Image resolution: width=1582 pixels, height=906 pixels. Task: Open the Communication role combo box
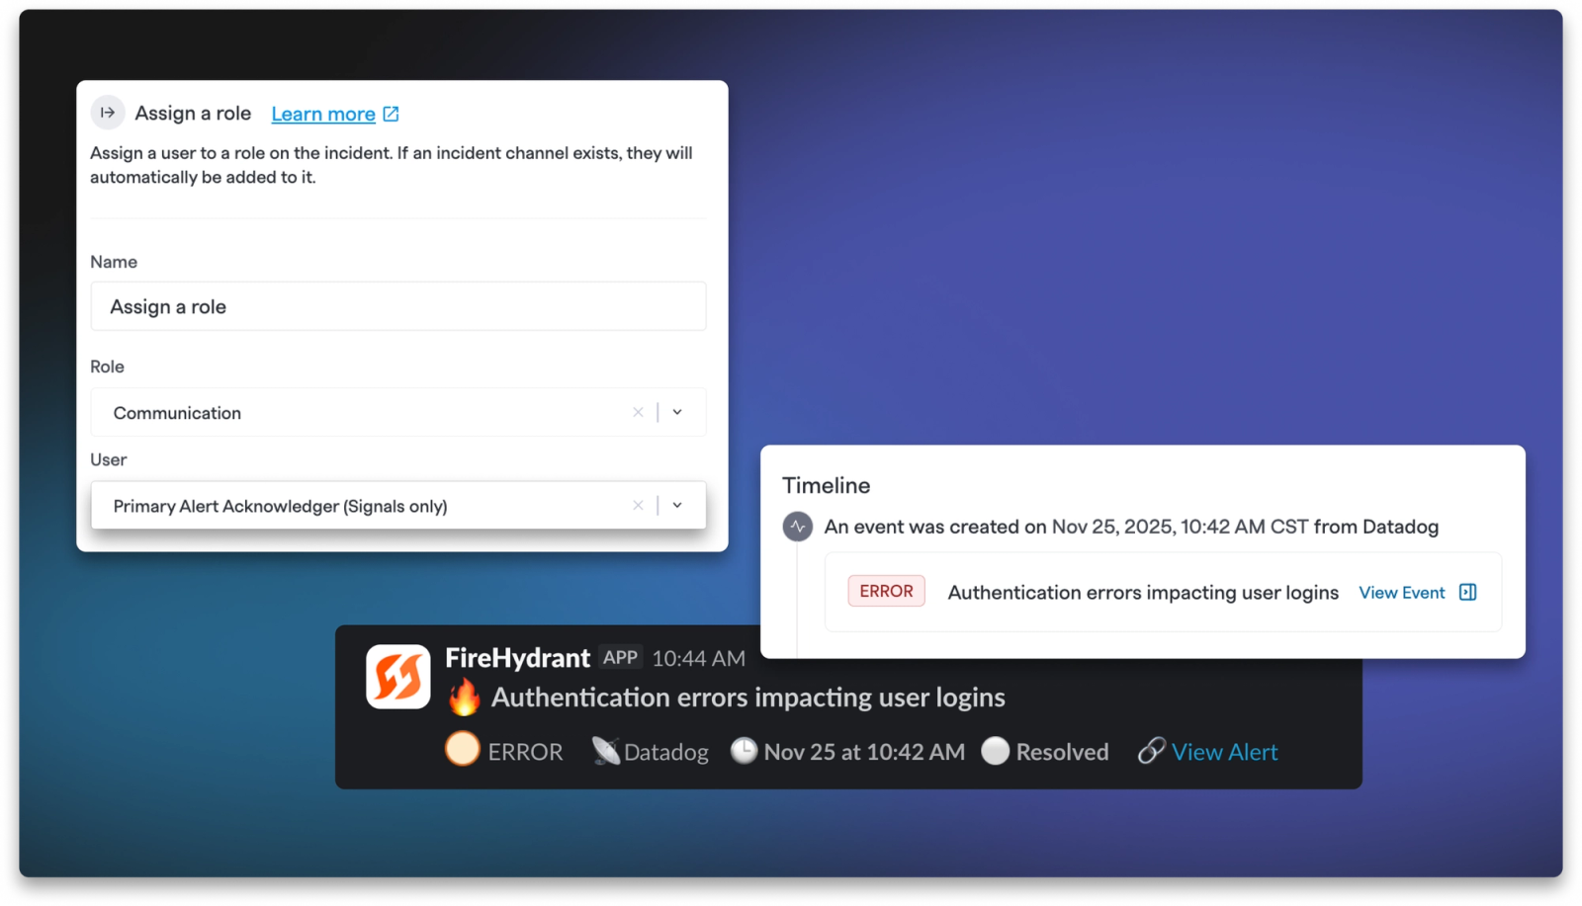coord(398,412)
